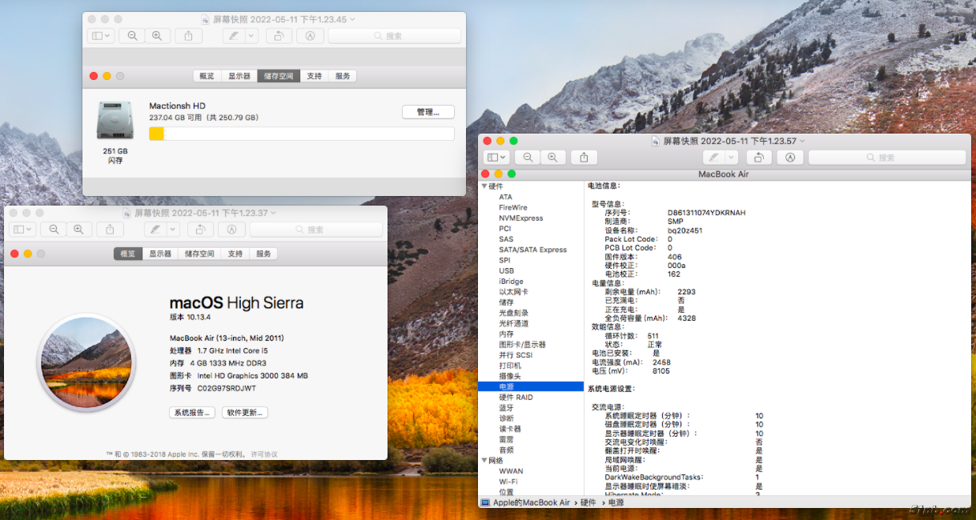Zoom in on the 1.23.57 Preview window

552,158
